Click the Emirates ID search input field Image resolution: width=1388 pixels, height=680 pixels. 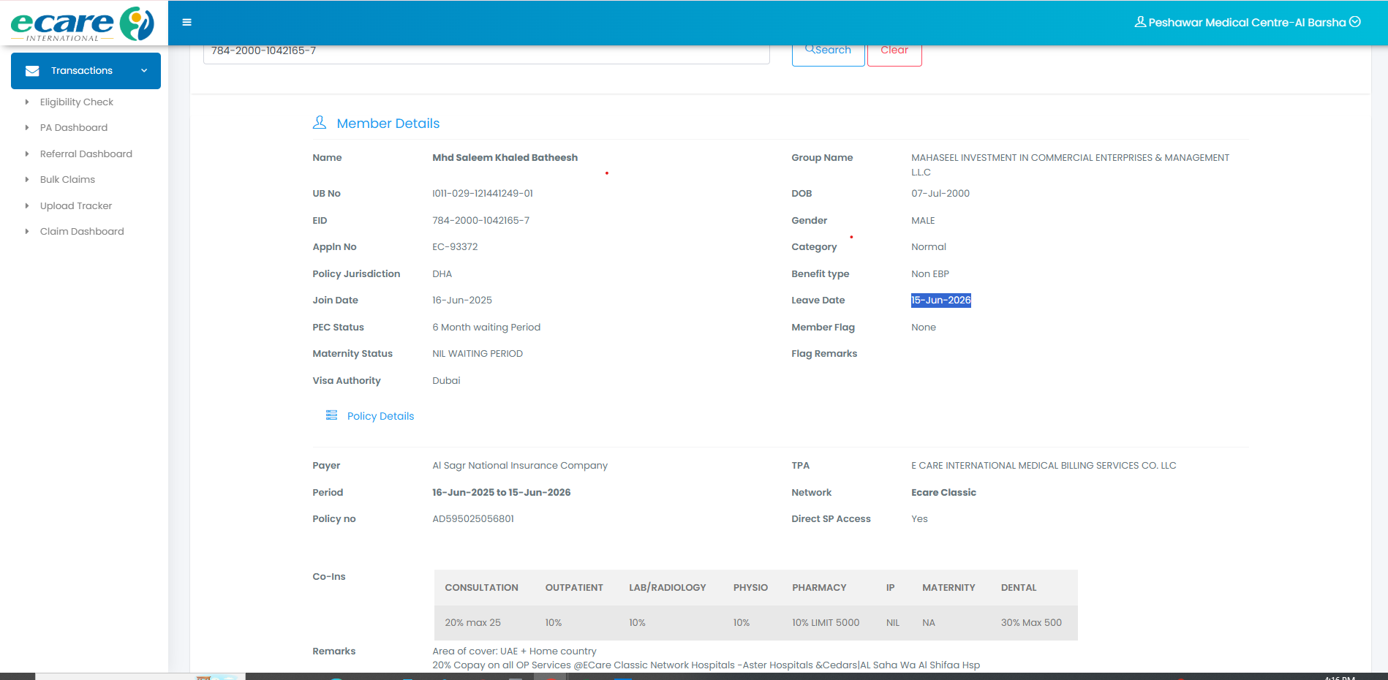point(486,53)
